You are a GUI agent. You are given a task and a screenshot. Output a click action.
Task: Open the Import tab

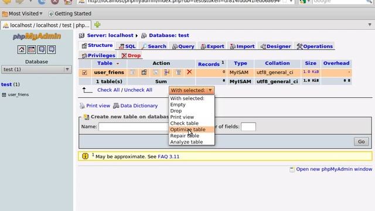coord(242,46)
